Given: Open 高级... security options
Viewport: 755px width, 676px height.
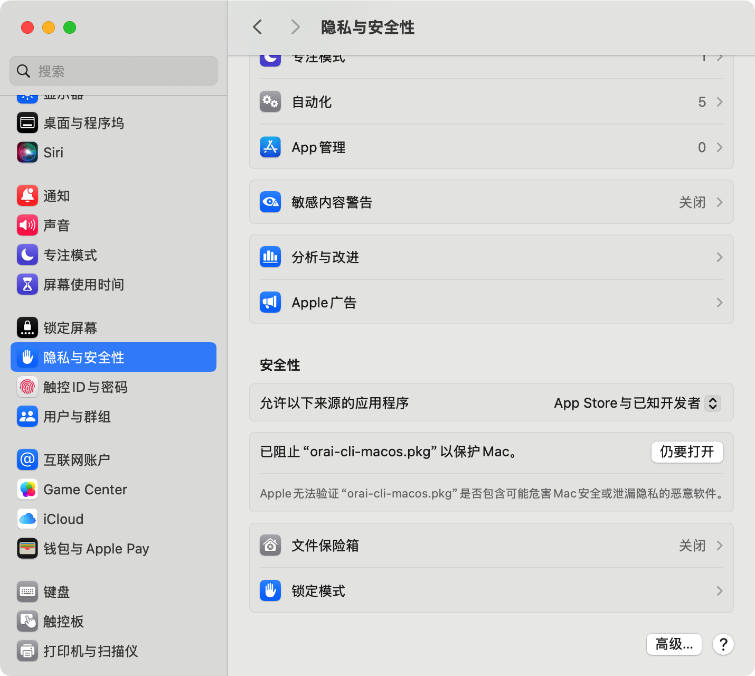Looking at the screenshot, I should [x=674, y=644].
